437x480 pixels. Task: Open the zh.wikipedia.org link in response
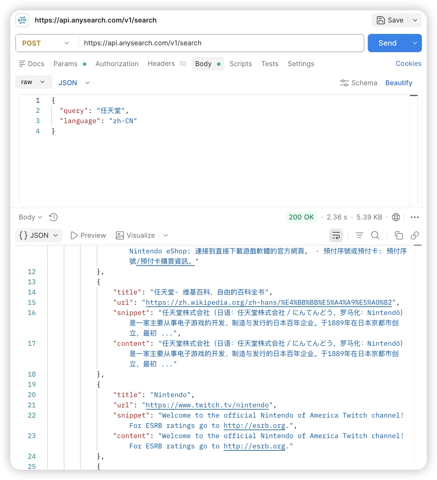click(x=269, y=302)
